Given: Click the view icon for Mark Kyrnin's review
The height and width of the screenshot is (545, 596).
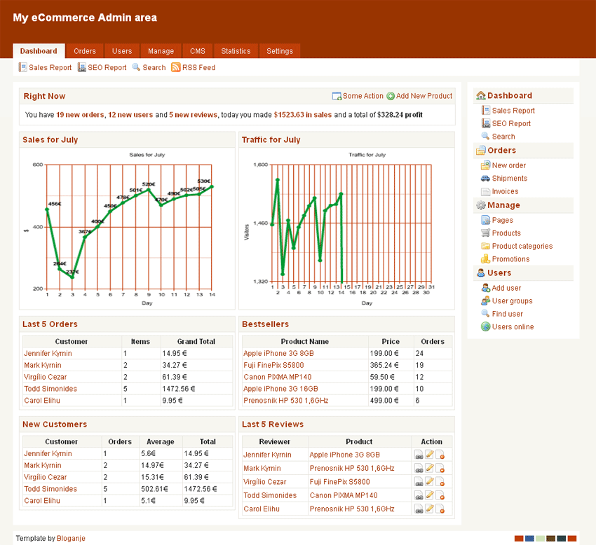Looking at the screenshot, I should [419, 469].
